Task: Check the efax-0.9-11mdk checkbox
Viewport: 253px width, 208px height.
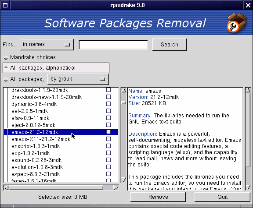Action: (x=108, y=118)
